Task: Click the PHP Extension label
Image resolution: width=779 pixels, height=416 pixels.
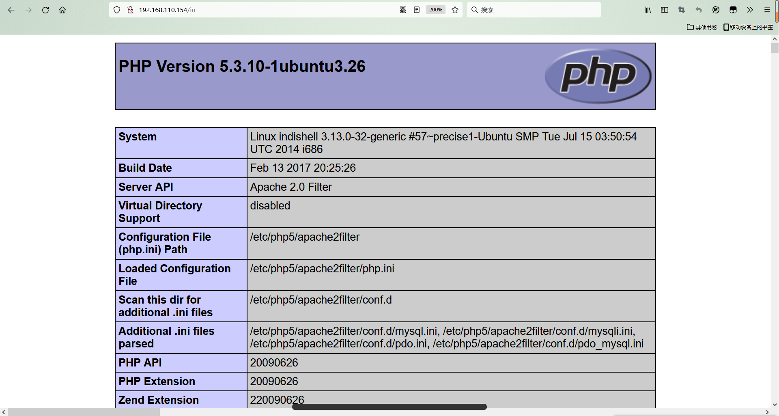Action: tap(157, 382)
